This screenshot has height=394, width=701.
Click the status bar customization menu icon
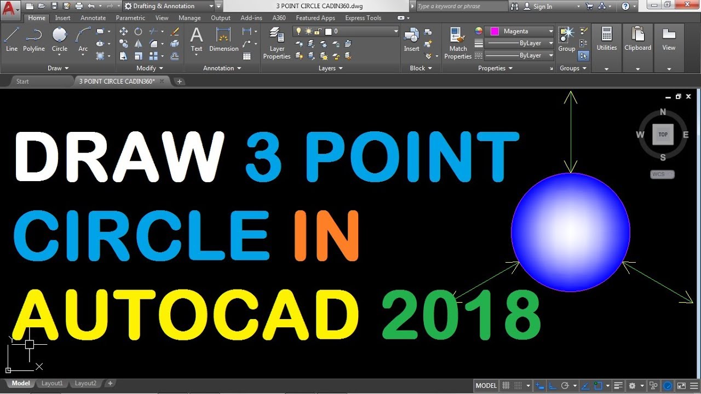tap(693, 386)
